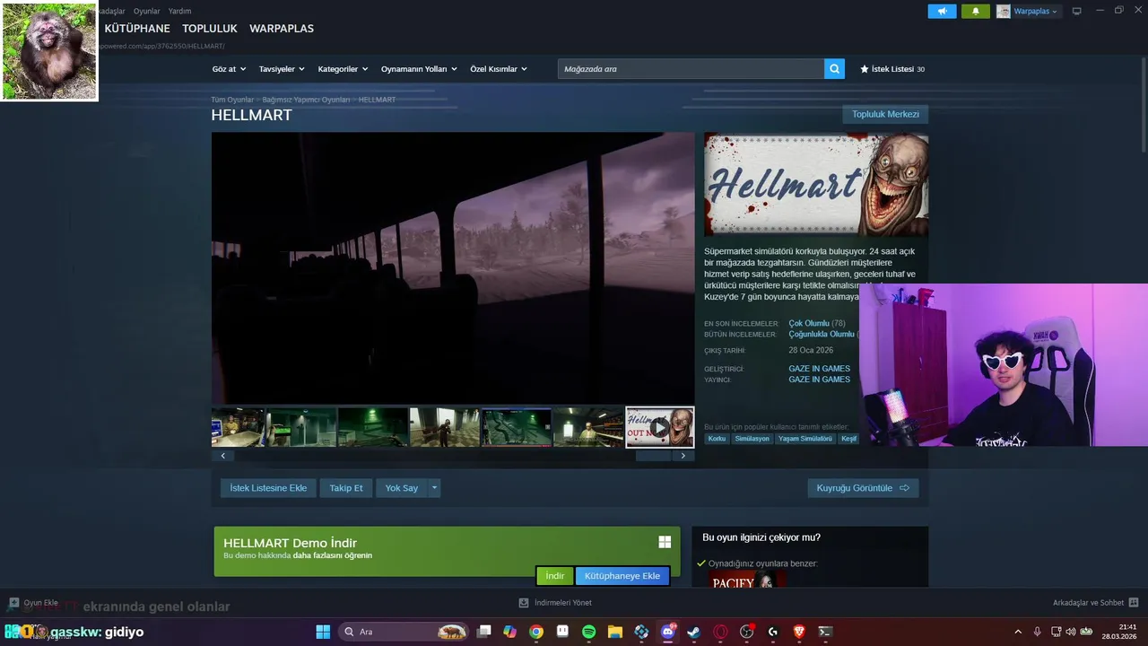This screenshot has height=646, width=1148.
Task: Open Arkadaşlar ve Sohbet panel
Action: [1096, 603]
